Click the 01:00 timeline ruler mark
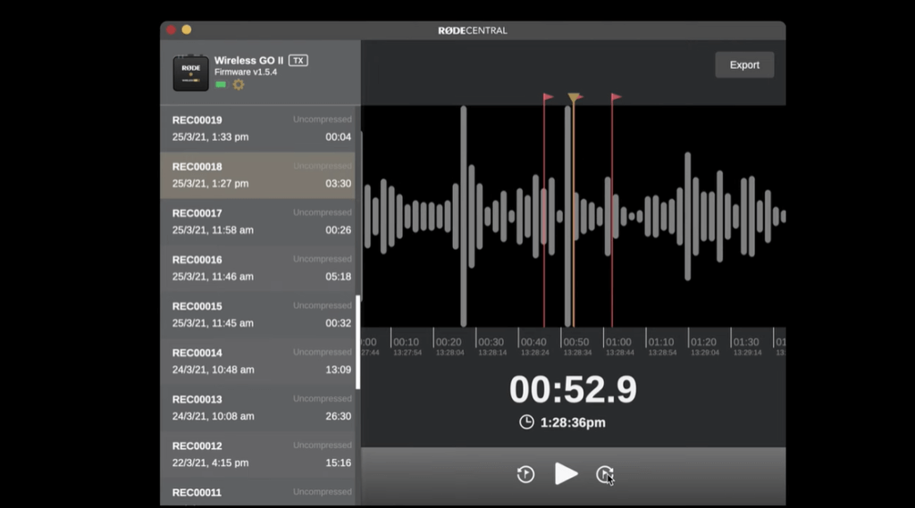Viewport: 915px width, 508px height. 618,342
